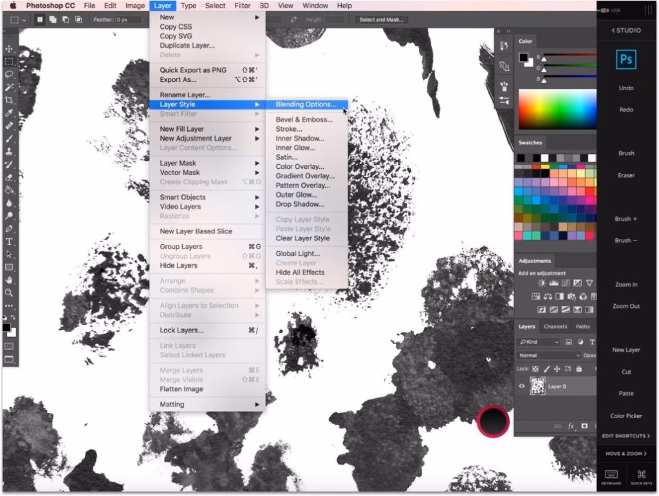
Task: Toggle the lock all padlock
Action: tap(579, 369)
